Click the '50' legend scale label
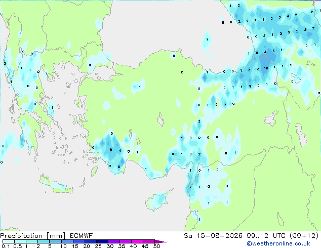This screenshot has height=248, width=321. coord(156,246)
